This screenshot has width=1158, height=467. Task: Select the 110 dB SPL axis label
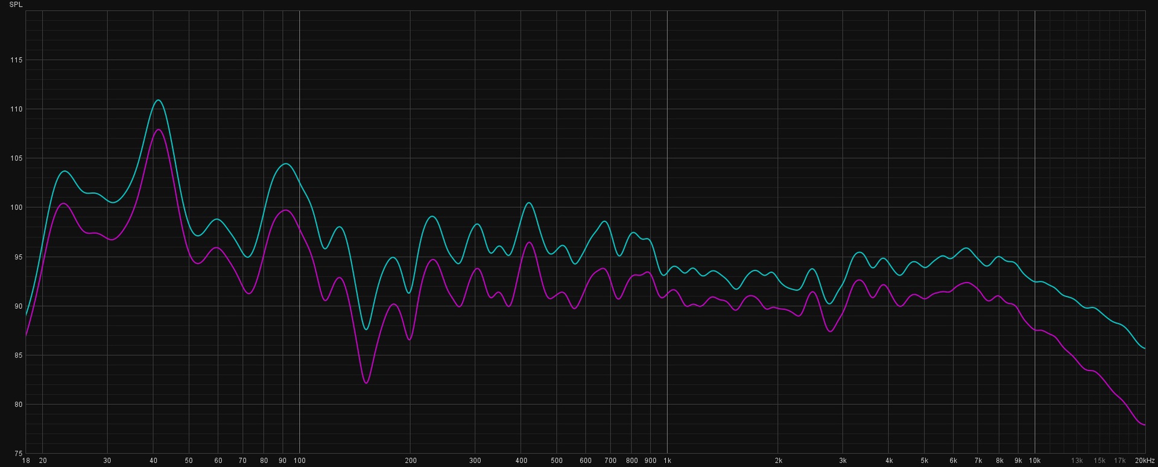click(16, 110)
